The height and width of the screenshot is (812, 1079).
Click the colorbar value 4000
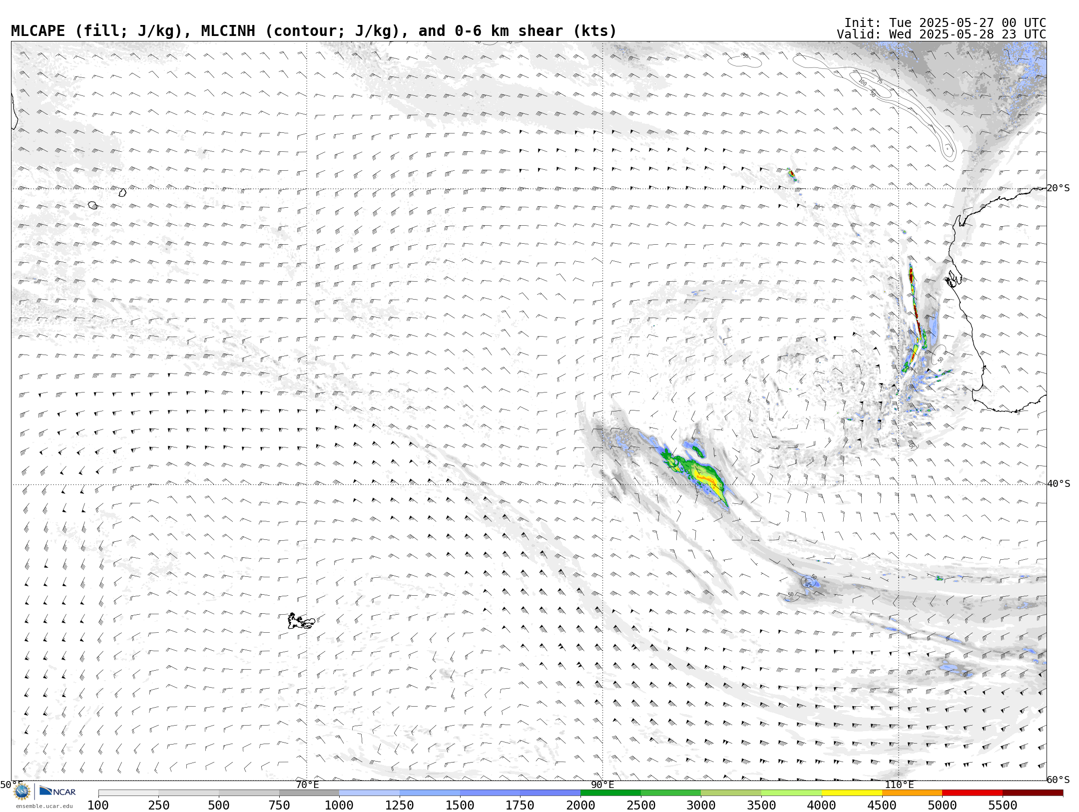coord(822,805)
